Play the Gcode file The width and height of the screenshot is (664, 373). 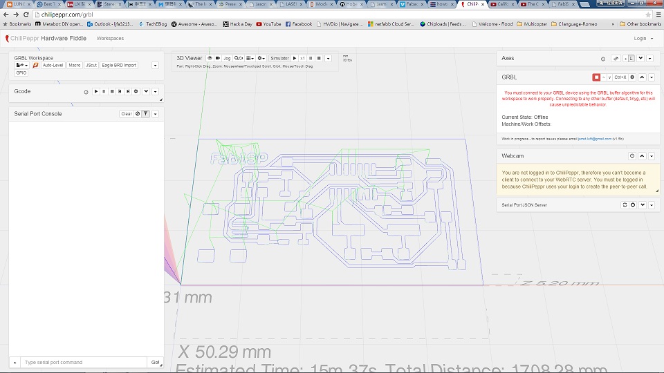96,91
